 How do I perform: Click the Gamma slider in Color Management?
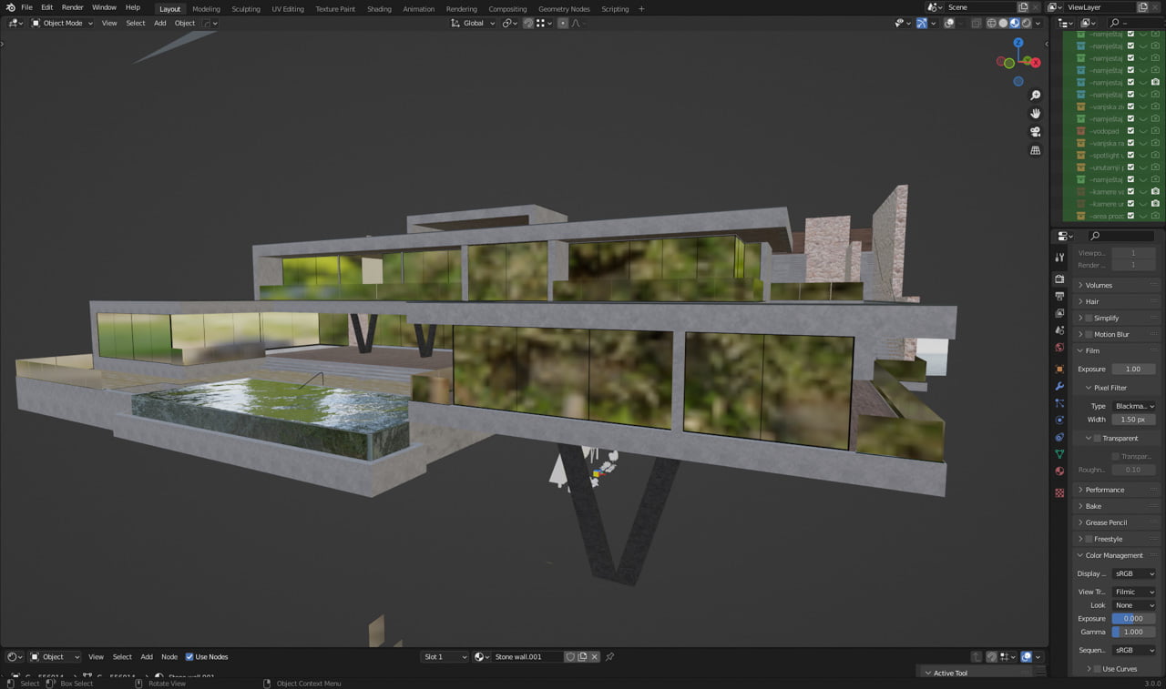pos(1133,632)
